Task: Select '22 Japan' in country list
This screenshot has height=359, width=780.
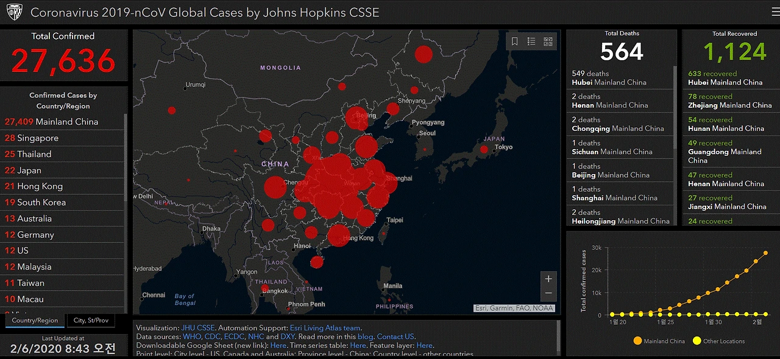Action: [x=63, y=170]
